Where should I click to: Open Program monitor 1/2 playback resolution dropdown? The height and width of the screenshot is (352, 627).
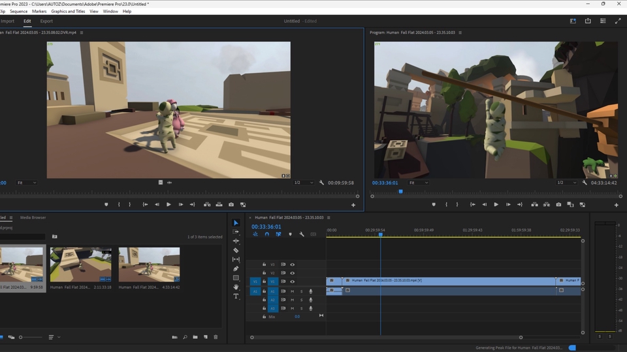click(565, 183)
